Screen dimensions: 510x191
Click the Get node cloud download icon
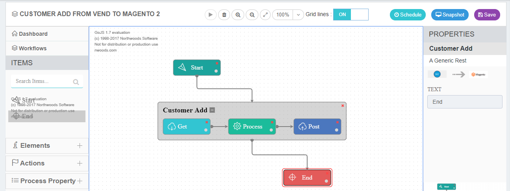pyautogui.click(x=172, y=127)
